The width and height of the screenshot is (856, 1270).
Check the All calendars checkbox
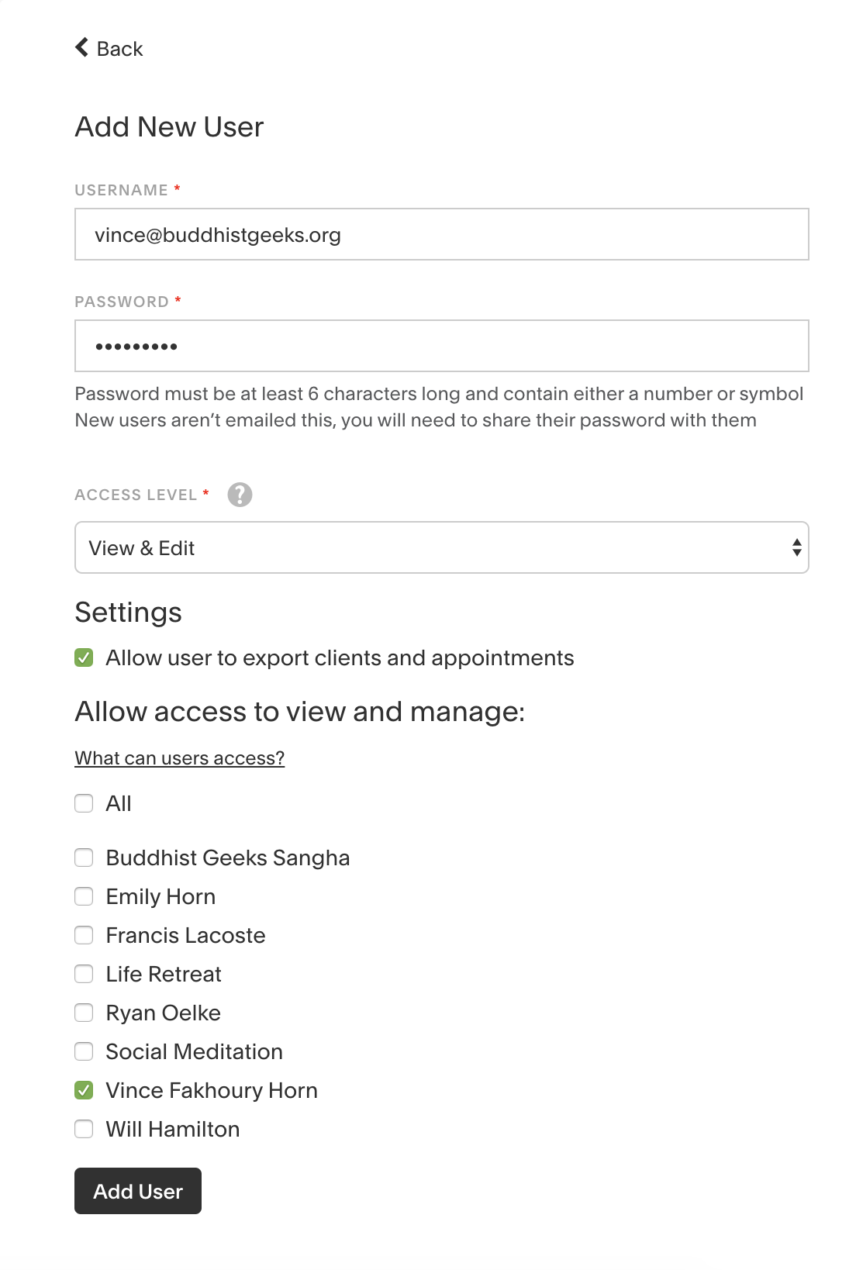84,803
